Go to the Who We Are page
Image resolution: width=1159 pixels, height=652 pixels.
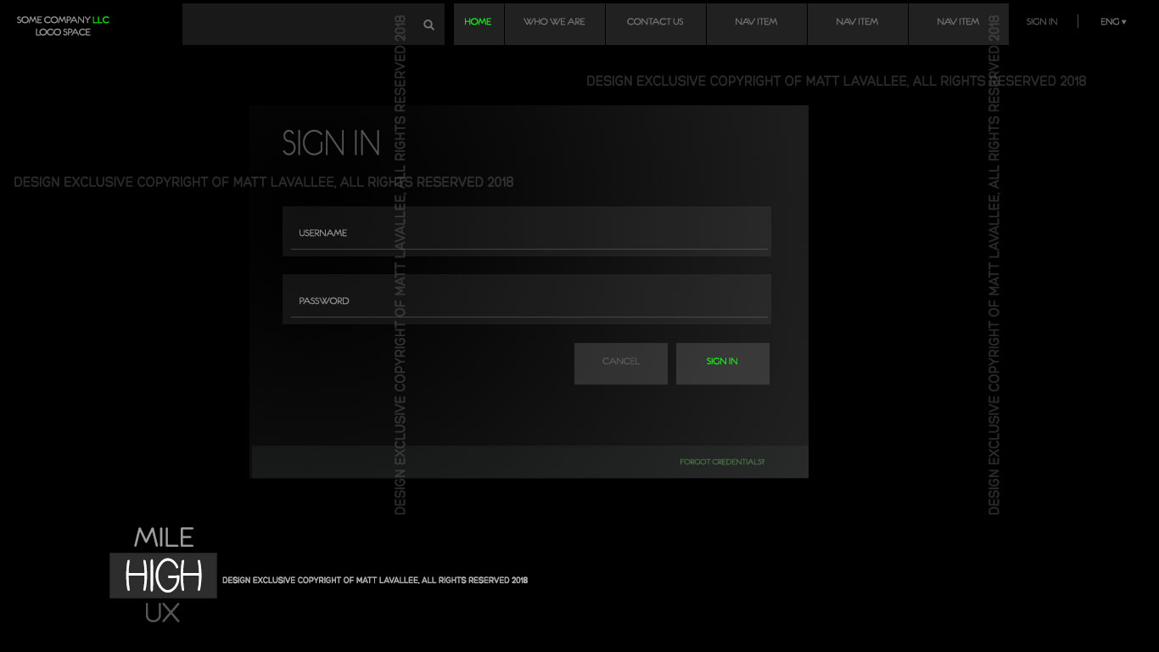click(x=554, y=22)
